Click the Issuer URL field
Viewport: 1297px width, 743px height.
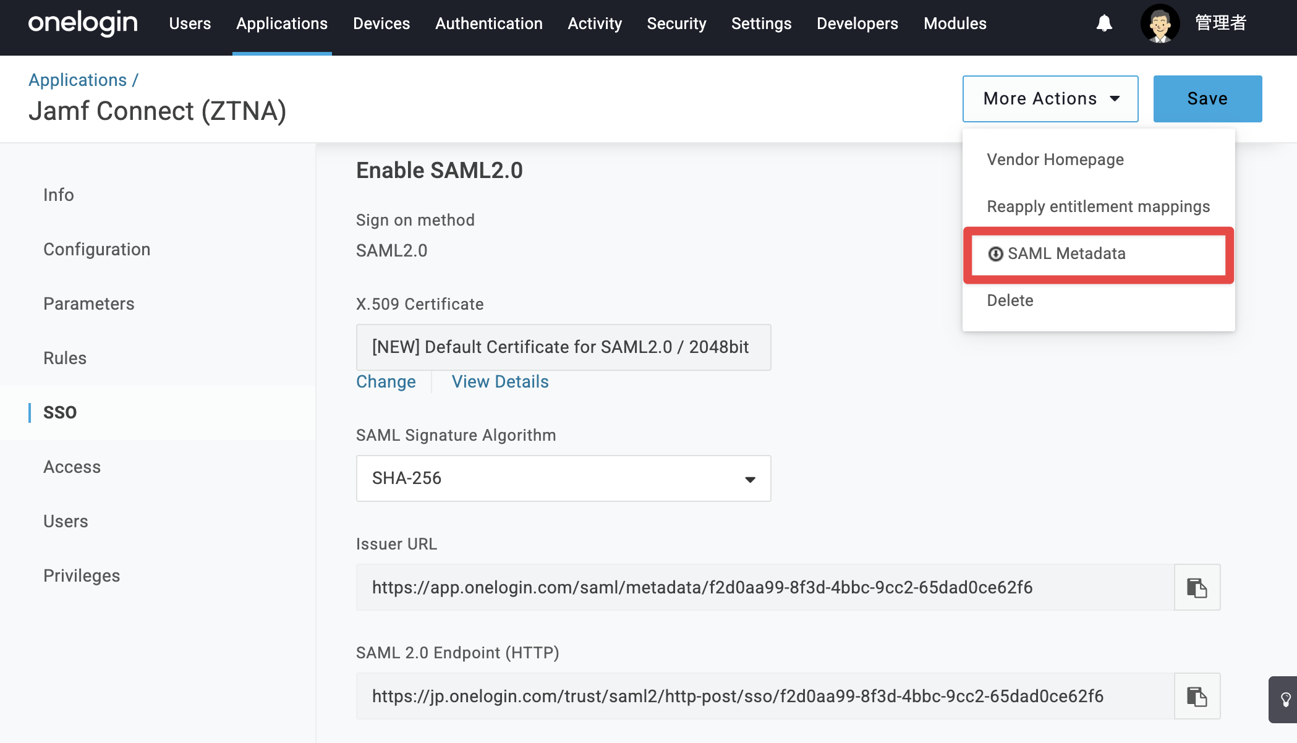click(x=765, y=587)
